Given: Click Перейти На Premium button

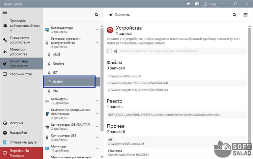Looking at the screenshot, I should (x=22, y=153).
